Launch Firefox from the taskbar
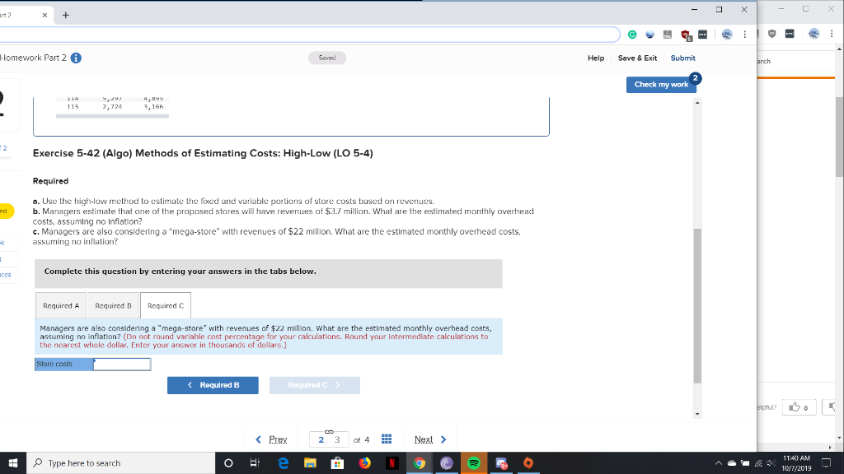This screenshot has height=474, width=844. [365, 463]
